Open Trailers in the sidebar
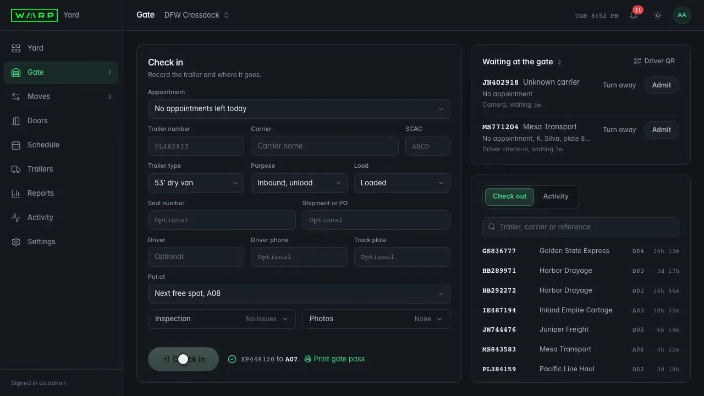The image size is (704, 396). [61, 169]
